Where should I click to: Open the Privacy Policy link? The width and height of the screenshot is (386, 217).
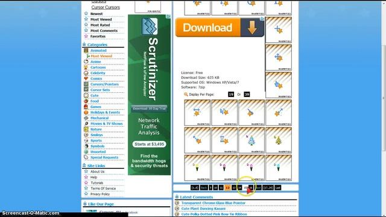100,194
